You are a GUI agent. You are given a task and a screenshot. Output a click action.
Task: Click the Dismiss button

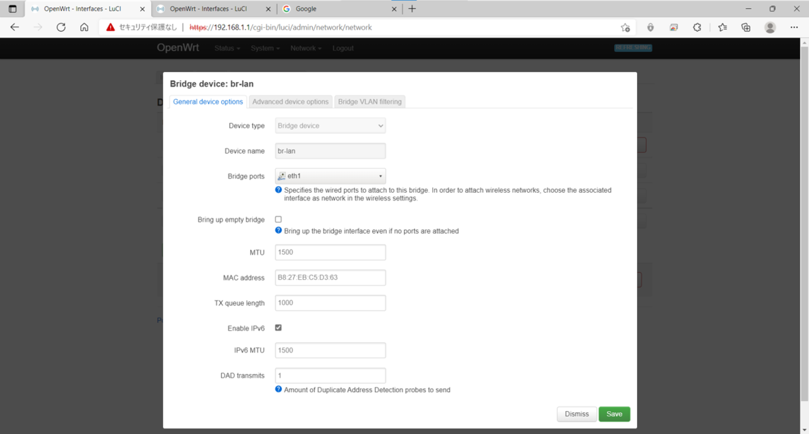click(x=576, y=414)
